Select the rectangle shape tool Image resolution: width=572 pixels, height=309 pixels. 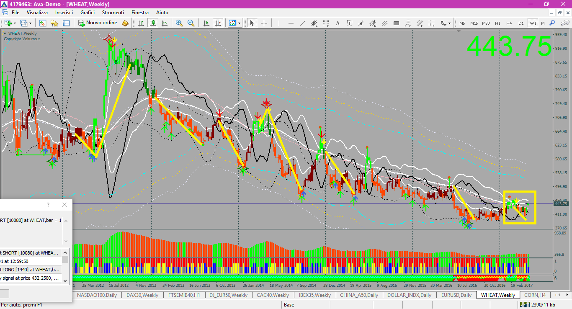[396, 23]
